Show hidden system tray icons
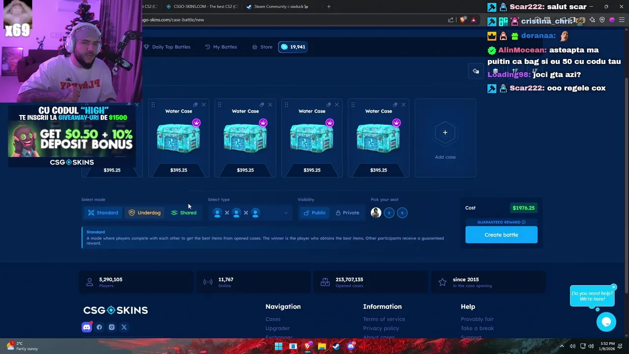The height and width of the screenshot is (354, 629). tap(562, 346)
